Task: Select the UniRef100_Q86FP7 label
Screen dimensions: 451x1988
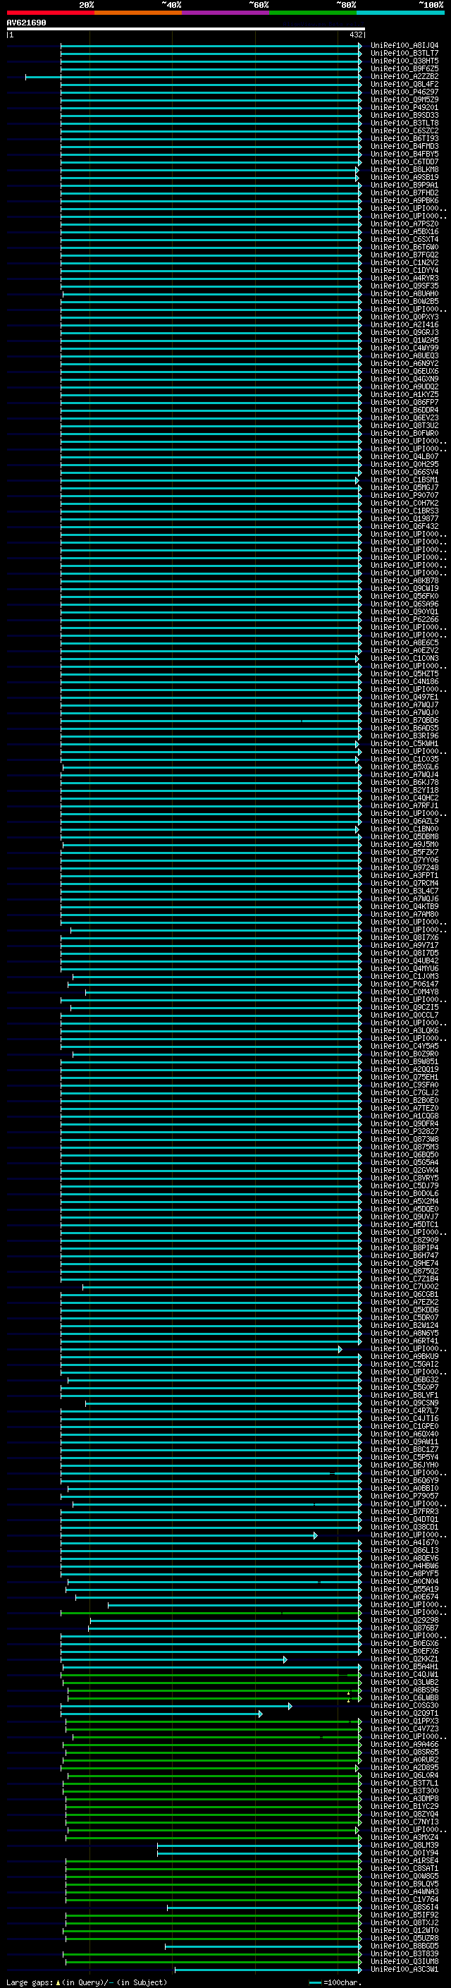Action: pos(404,402)
